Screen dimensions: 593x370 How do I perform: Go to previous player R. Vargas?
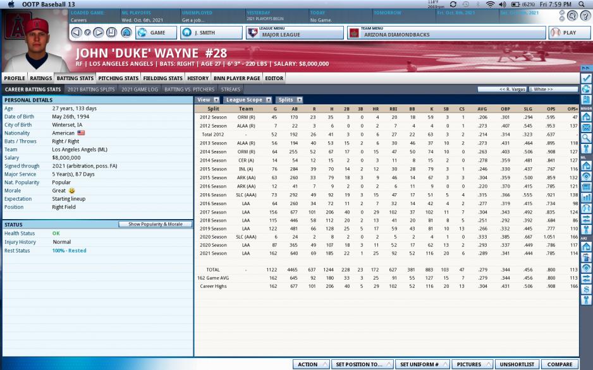(x=502, y=89)
